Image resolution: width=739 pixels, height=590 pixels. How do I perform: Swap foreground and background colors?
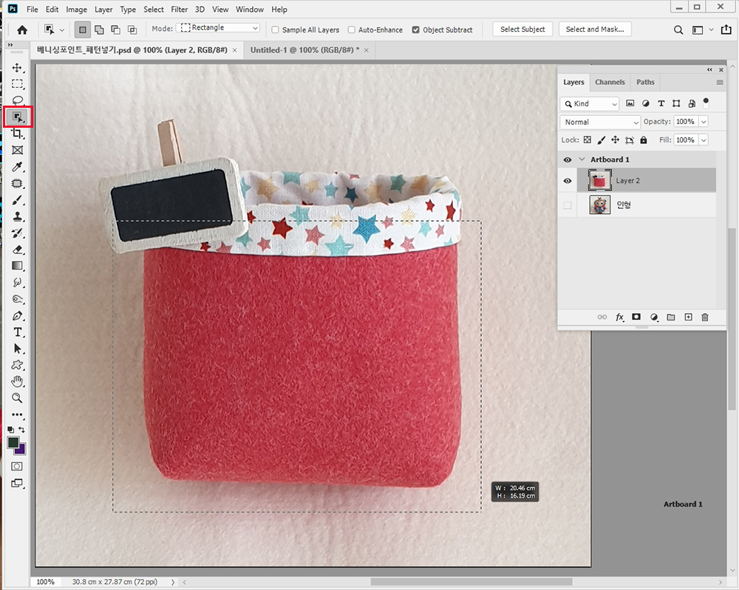[21, 430]
